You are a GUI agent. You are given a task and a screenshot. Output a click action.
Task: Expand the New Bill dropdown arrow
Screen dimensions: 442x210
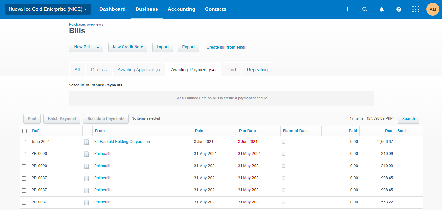[98, 47]
